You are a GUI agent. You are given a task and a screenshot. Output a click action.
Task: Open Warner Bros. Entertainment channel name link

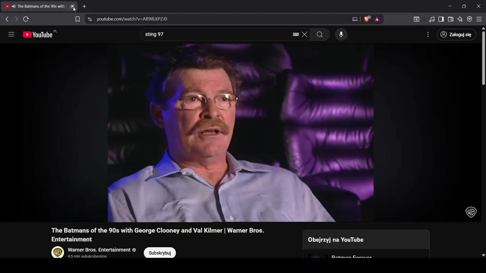tap(99, 250)
